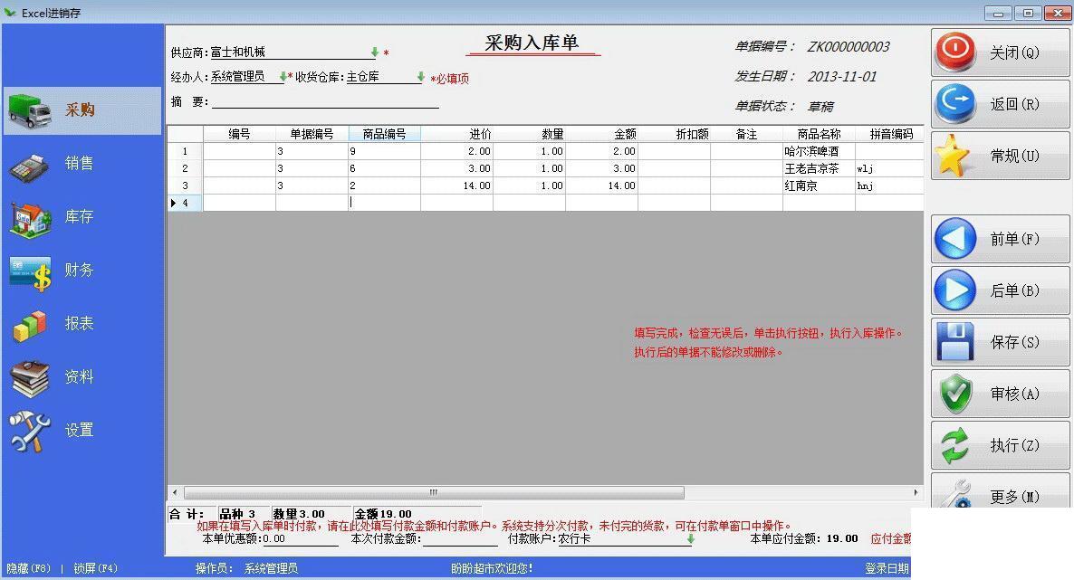
Task: Minimize the Excel进销存 window
Action: 998,13
